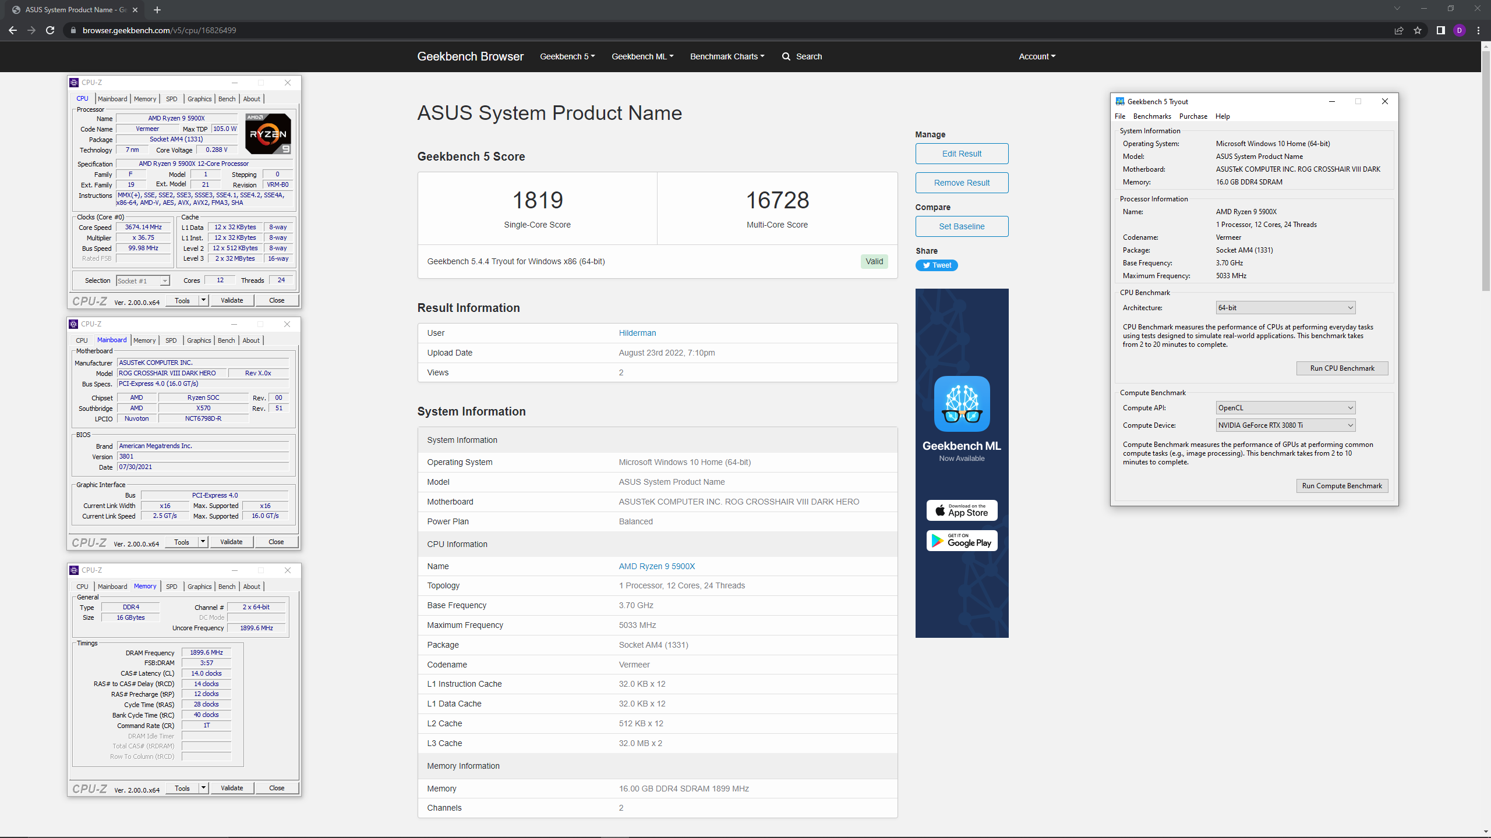
Task: Click the Search magnifier icon in navbar
Action: tap(786, 56)
